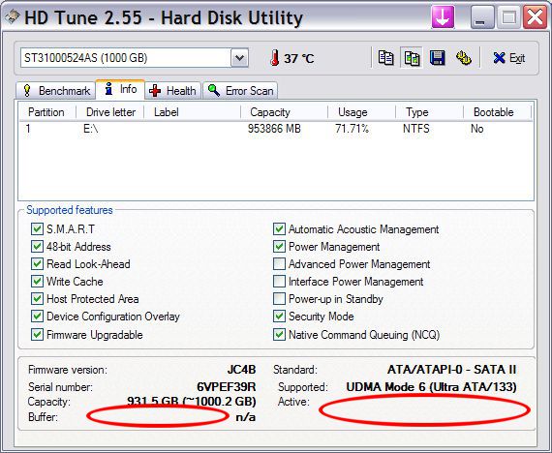Image resolution: width=552 pixels, height=453 pixels.
Task: Click the HD Tune title bar app icon
Action: point(12,17)
